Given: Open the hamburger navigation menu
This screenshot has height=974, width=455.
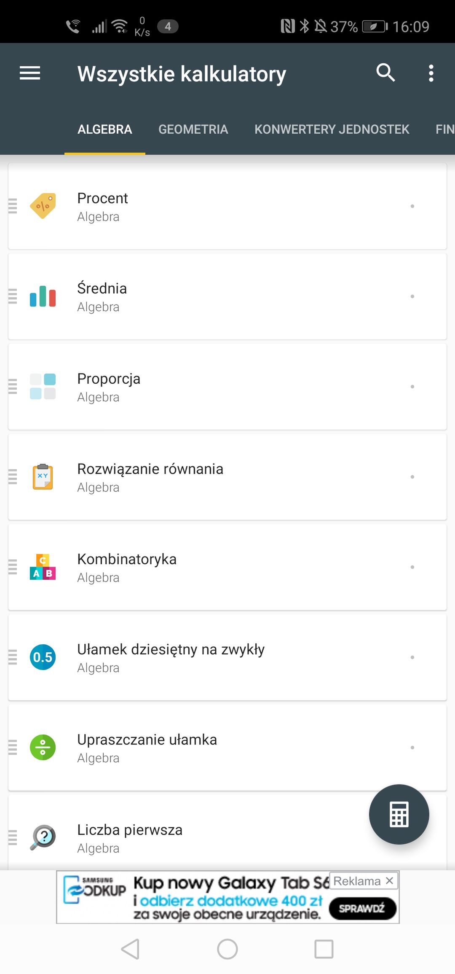Looking at the screenshot, I should 30,73.
